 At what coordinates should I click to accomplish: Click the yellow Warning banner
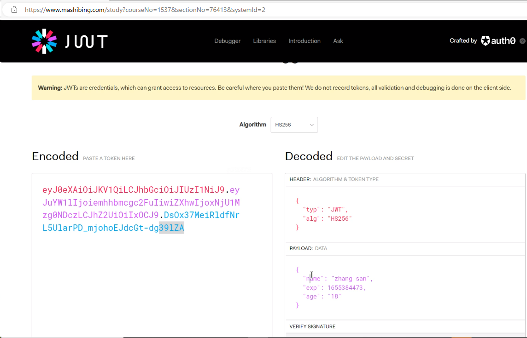(x=278, y=88)
